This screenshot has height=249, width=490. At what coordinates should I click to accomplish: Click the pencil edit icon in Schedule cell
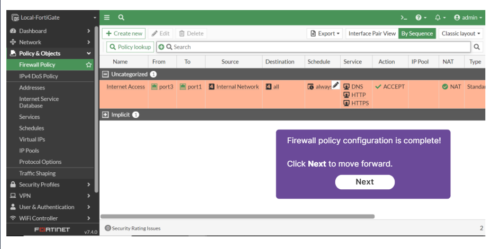[x=335, y=85]
